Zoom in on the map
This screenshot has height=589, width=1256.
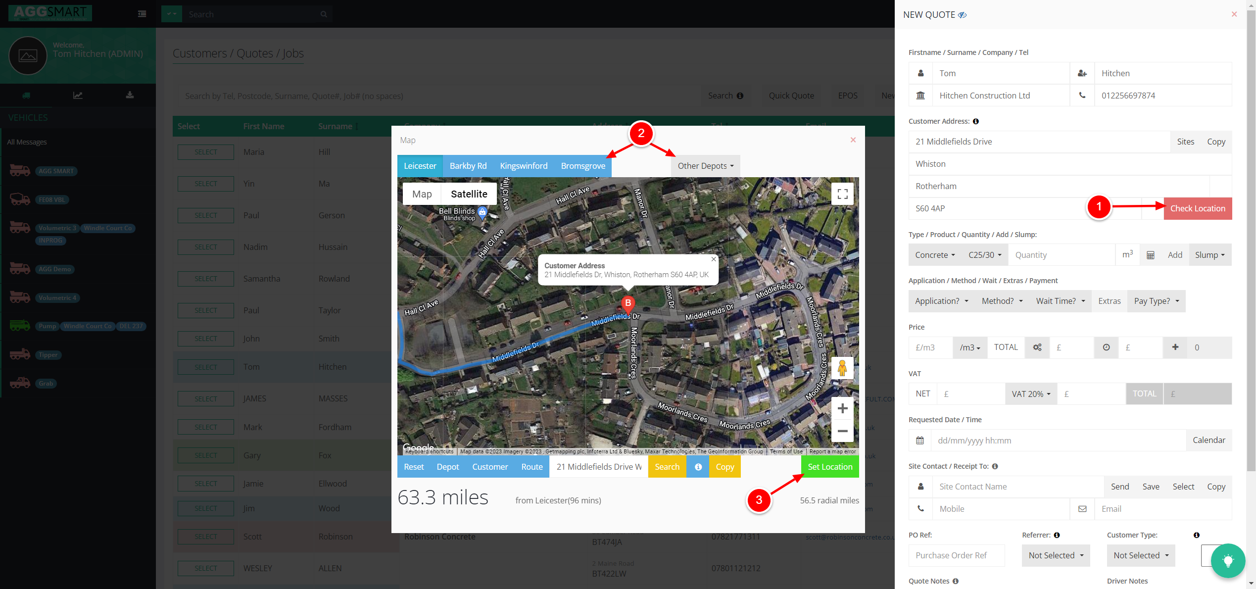(842, 408)
